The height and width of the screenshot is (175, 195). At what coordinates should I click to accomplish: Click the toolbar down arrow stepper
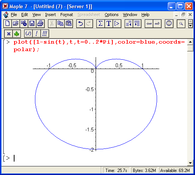[x=191, y=26]
